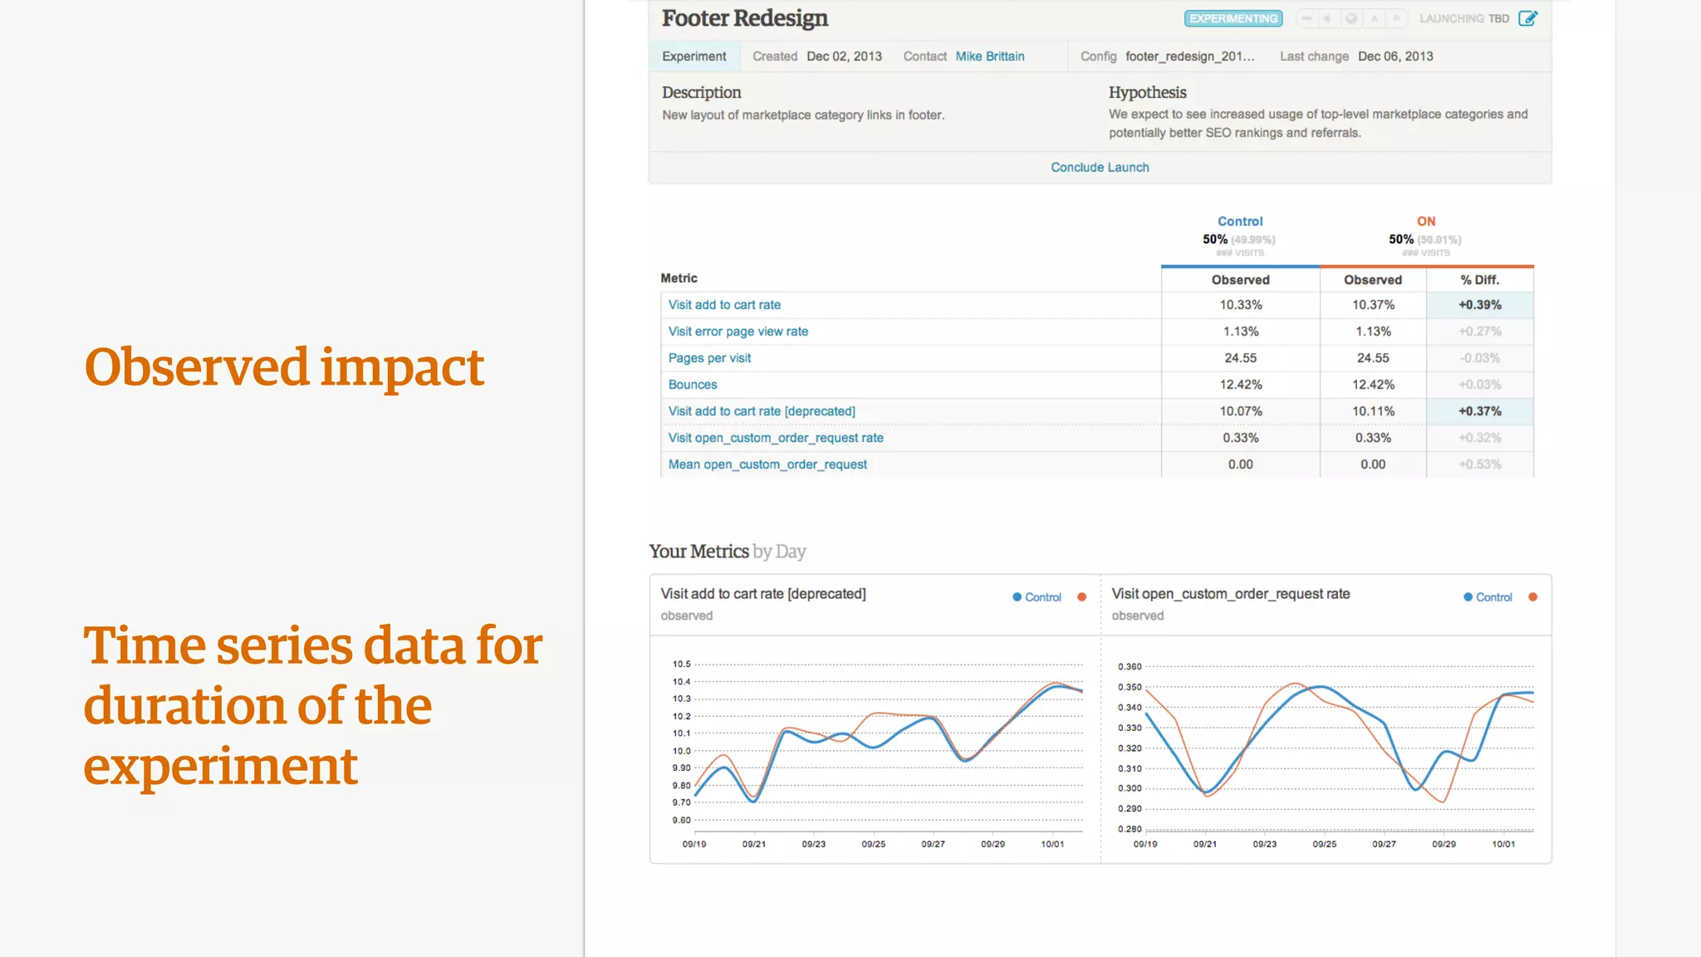Open Visit error page view rate metric
The width and height of the screenshot is (1701, 957).
(x=738, y=331)
